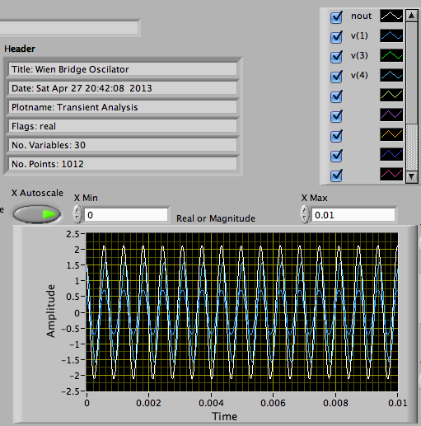Click the plot legend scroll up arrow
The image size is (421, 426).
(x=411, y=16)
